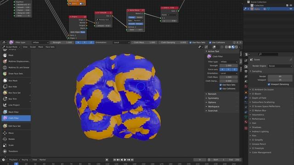Expand the Options panel
294x165 pixels.
coord(212,102)
